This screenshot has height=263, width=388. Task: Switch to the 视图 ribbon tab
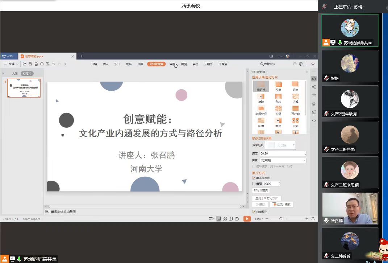click(x=184, y=64)
